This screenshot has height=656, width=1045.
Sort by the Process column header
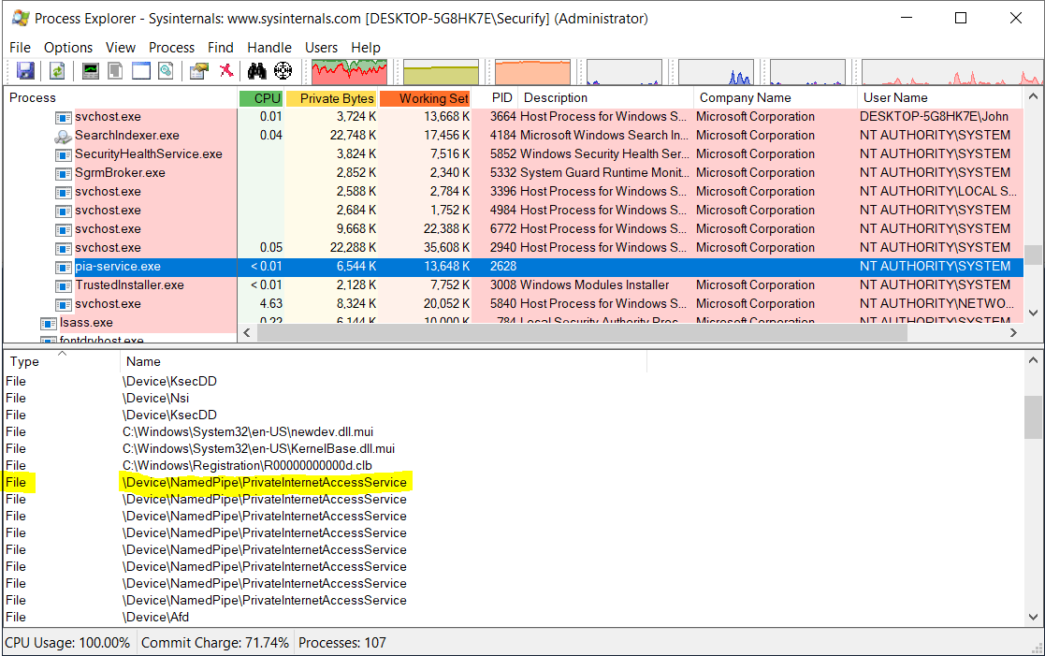[121, 98]
